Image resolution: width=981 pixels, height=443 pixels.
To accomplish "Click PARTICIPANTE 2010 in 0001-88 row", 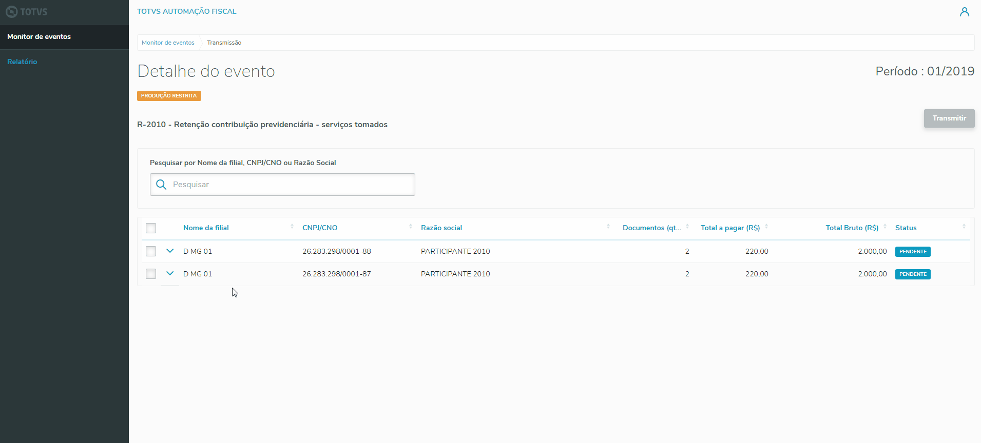I will point(455,251).
